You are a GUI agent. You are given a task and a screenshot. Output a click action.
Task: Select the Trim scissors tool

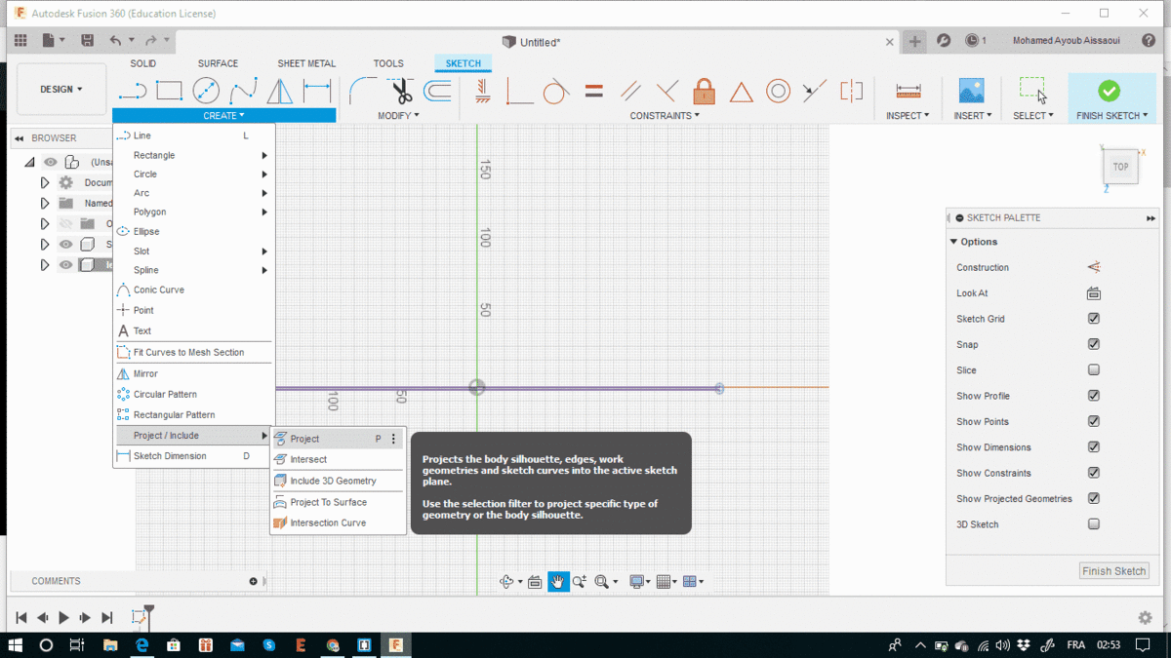[401, 92]
